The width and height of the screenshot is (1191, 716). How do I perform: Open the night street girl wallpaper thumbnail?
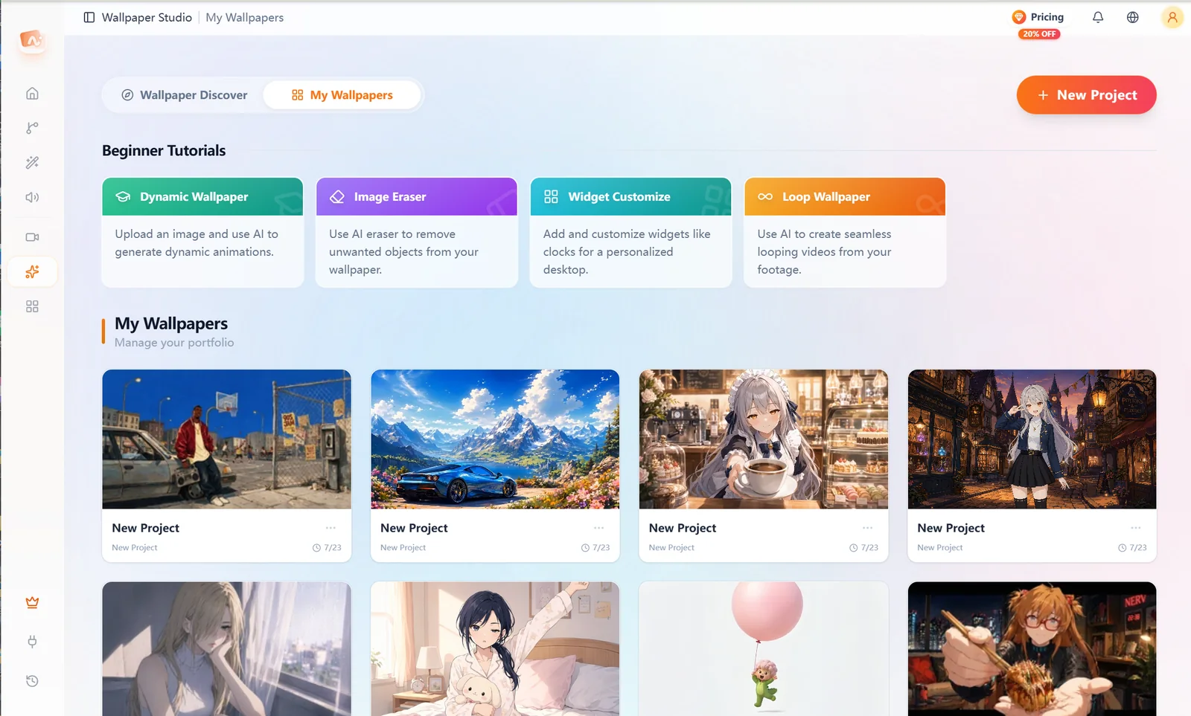click(x=1032, y=439)
